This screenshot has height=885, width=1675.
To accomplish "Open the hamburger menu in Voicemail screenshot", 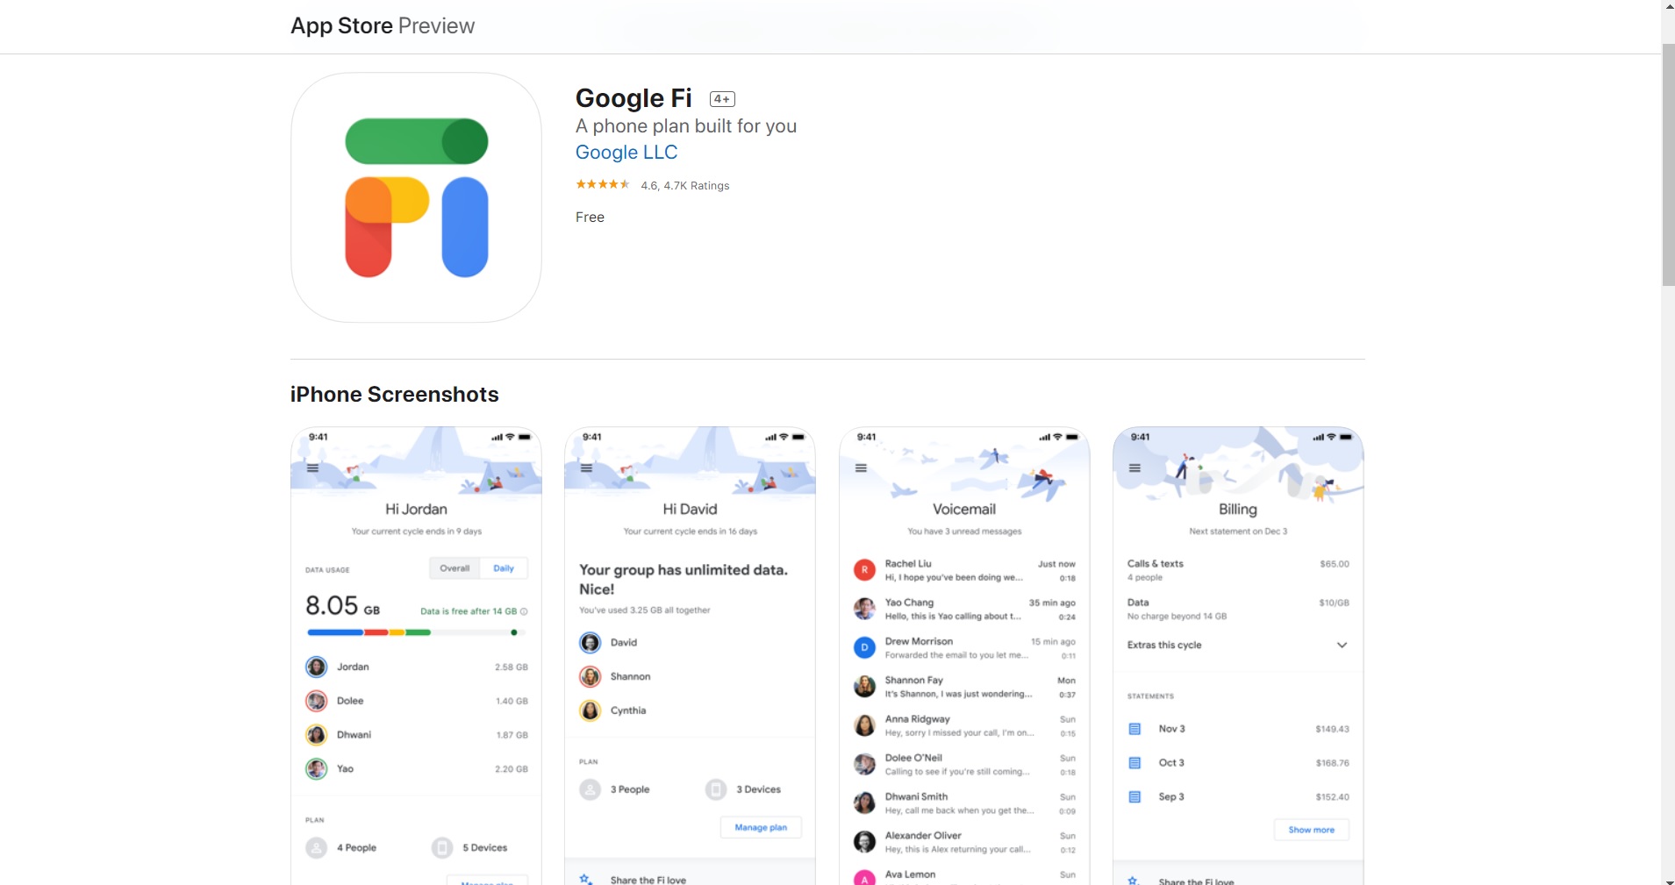I will 861,468.
